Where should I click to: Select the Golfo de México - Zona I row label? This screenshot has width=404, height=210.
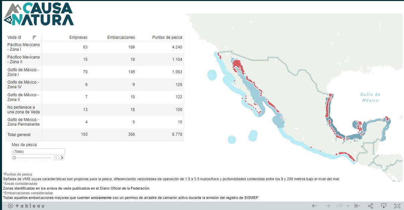[23, 72]
